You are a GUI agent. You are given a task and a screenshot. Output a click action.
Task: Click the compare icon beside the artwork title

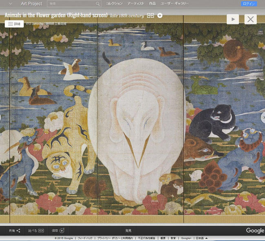click(x=150, y=15)
